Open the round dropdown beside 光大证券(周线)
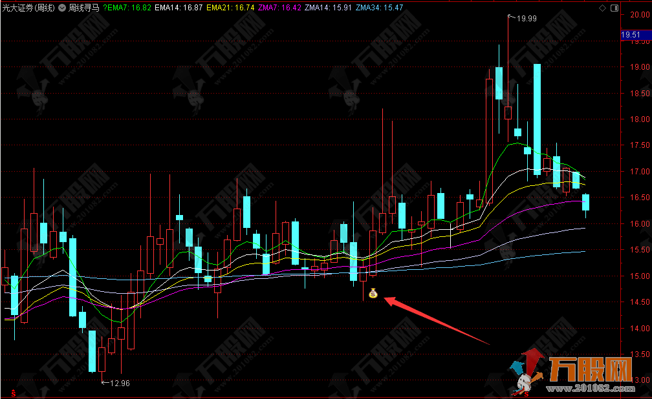Image resolution: width=652 pixels, height=399 pixels. click(x=62, y=8)
